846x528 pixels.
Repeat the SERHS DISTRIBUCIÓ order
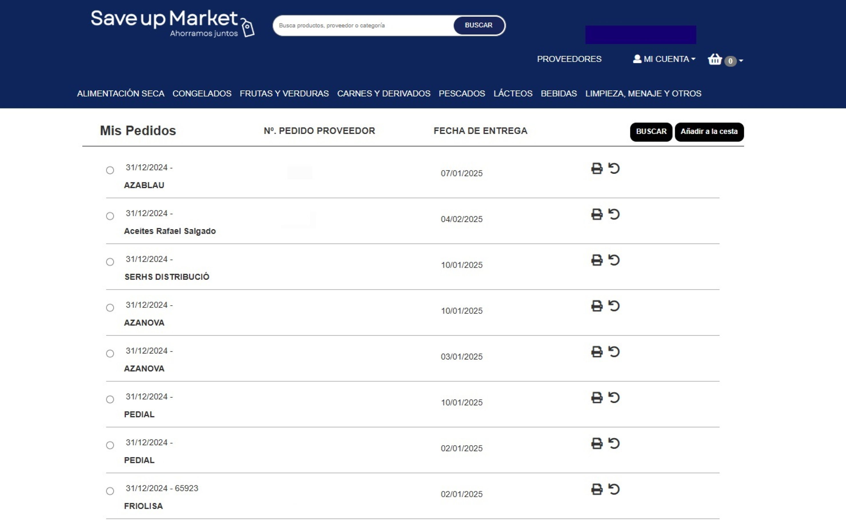[614, 260]
